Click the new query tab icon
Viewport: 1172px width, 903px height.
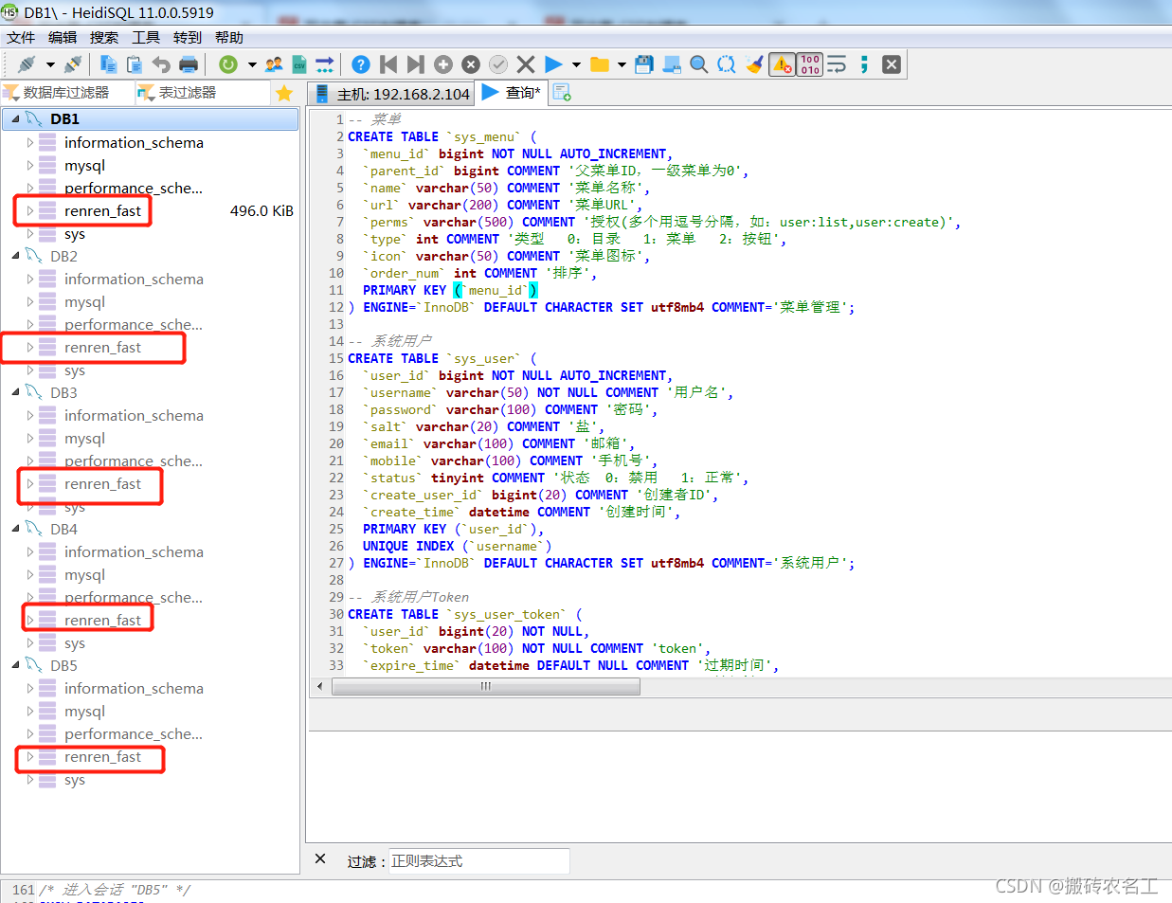coord(562,93)
